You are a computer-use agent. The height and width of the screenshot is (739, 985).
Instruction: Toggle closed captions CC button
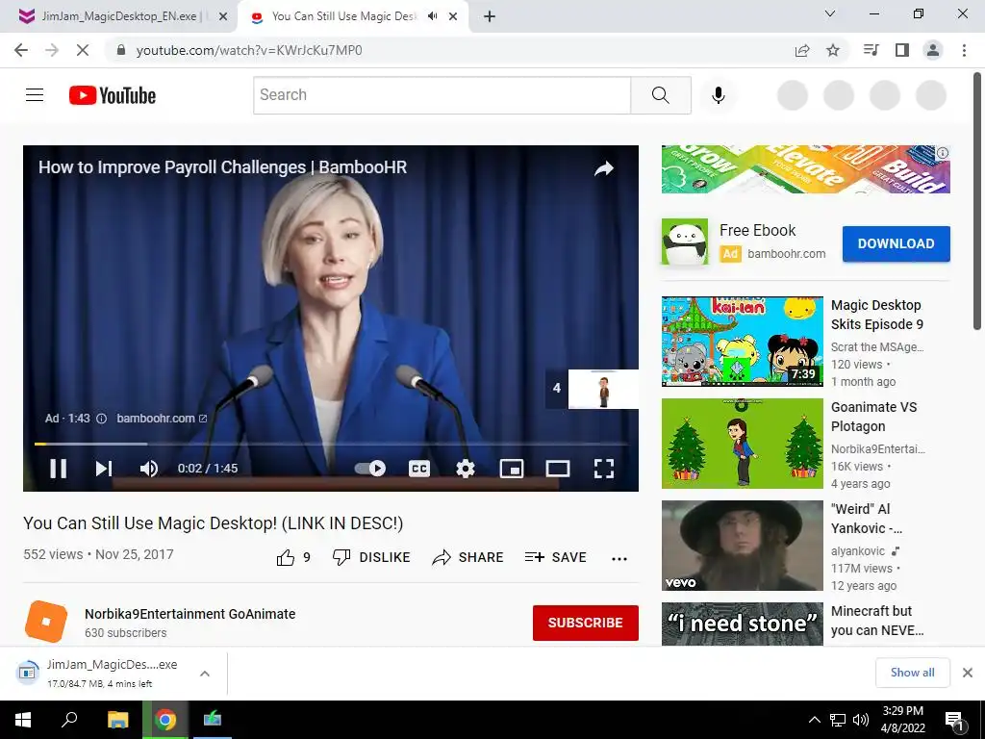[419, 469]
